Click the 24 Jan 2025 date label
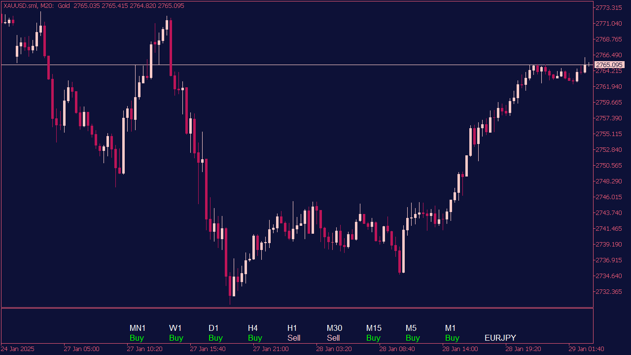 tap(18, 349)
